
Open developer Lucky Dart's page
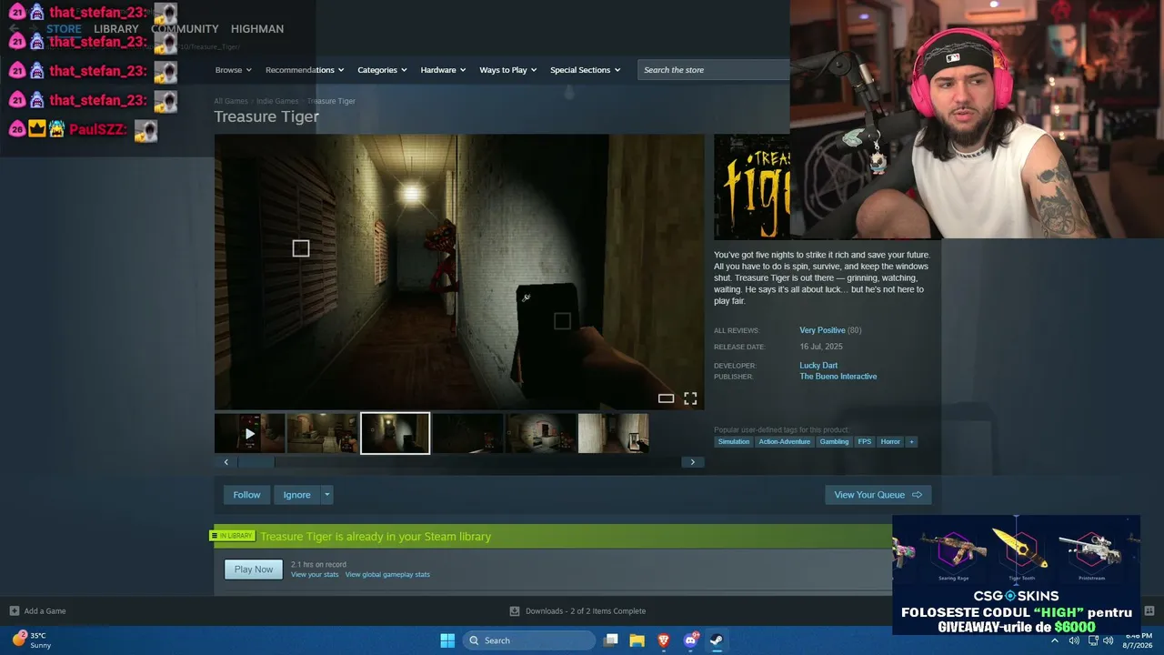pyautogui.click(x=818, y=366)
